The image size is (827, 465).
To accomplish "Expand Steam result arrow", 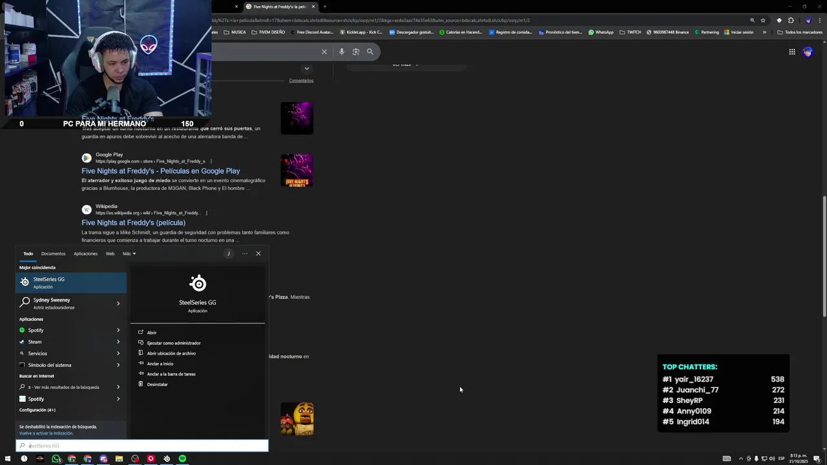I will pyautogui.click(x=118, y=342).
